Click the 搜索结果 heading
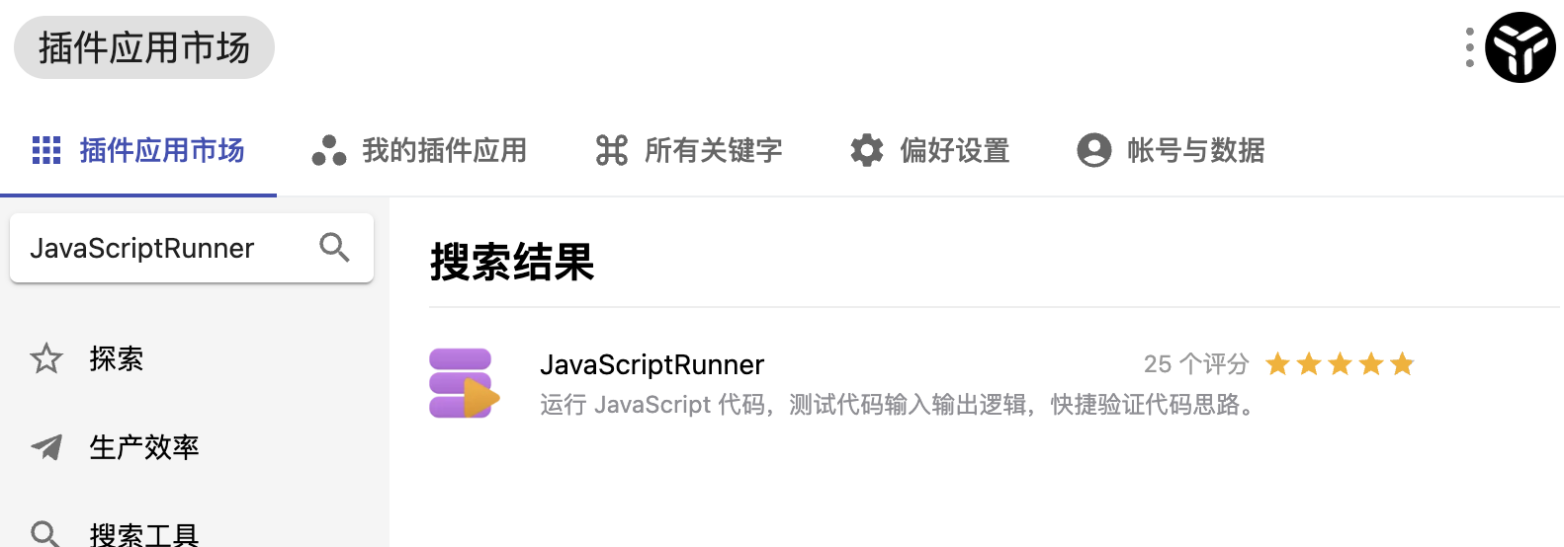Screen dimensions: 1564x547 coord(512,263)
